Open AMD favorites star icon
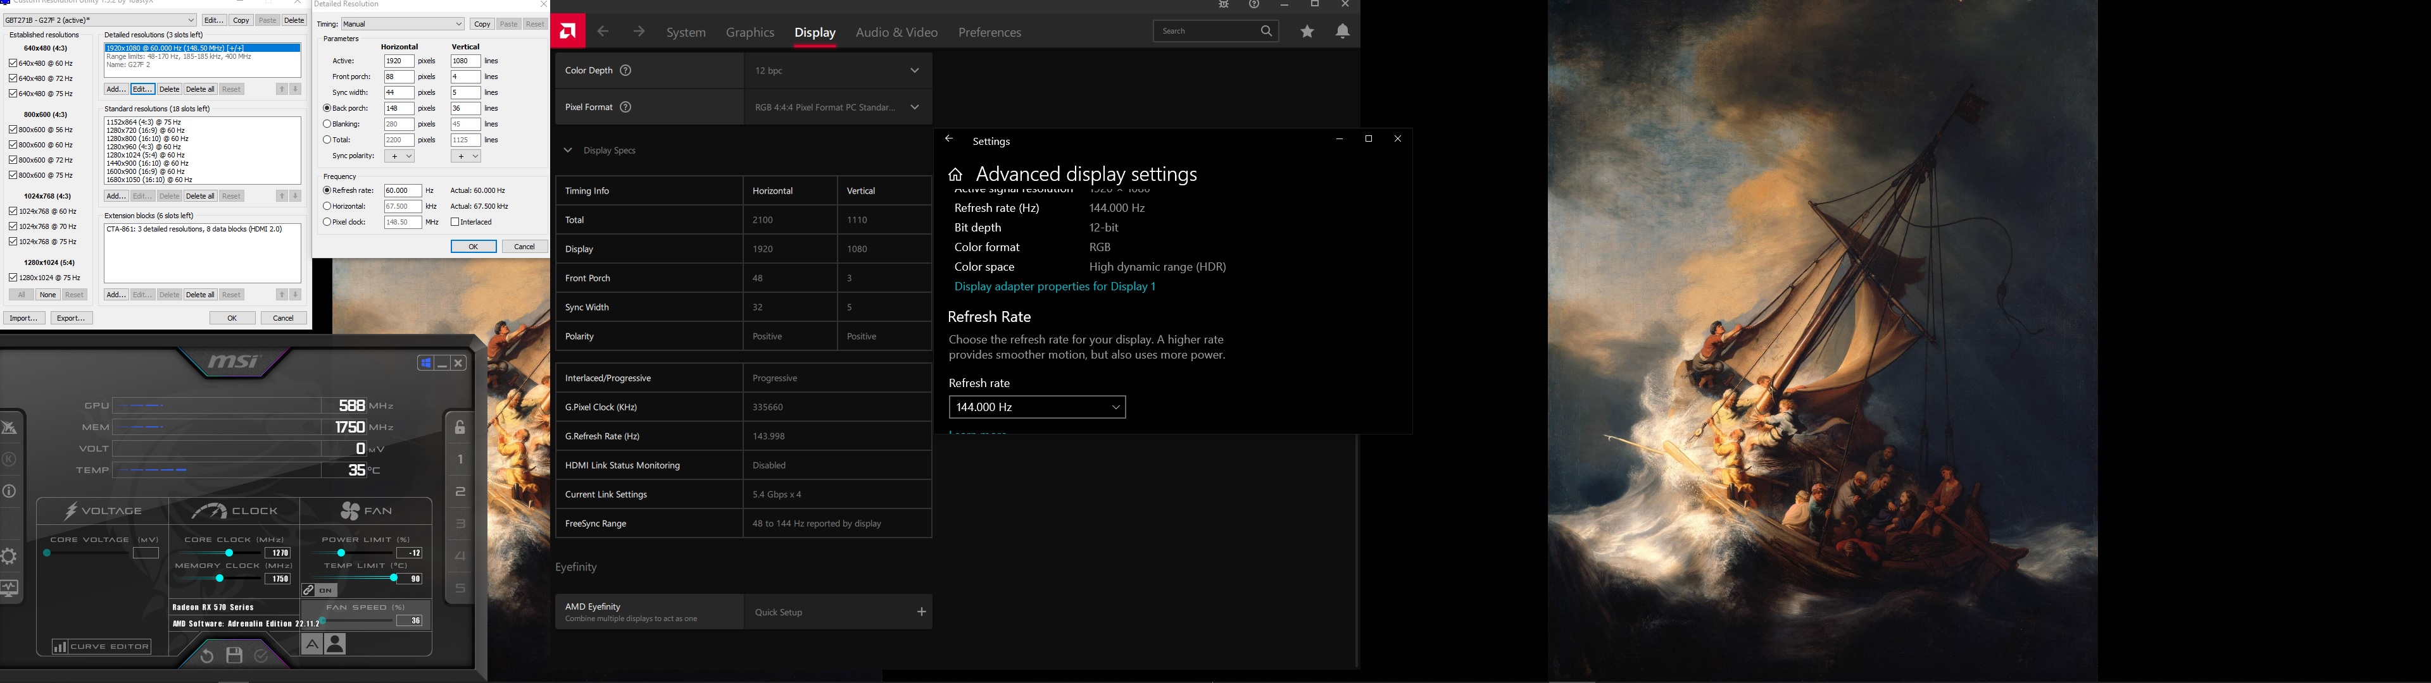2431x683 pixels. (1307, 31)
